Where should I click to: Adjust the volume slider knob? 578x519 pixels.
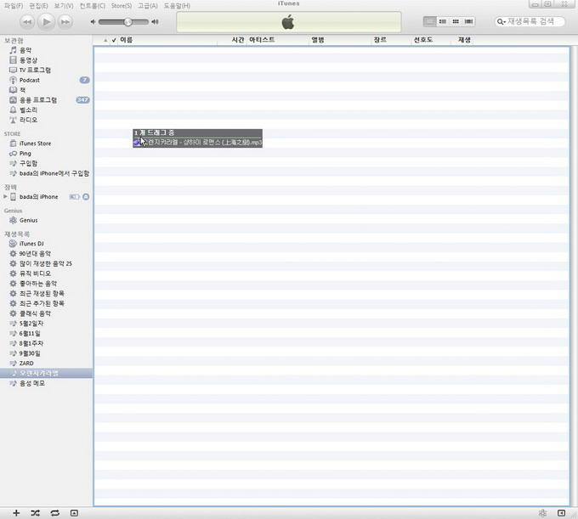pos(127,22)
